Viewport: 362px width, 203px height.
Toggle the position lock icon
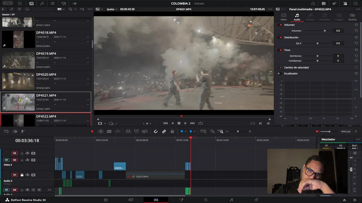(x=172, y=131)
